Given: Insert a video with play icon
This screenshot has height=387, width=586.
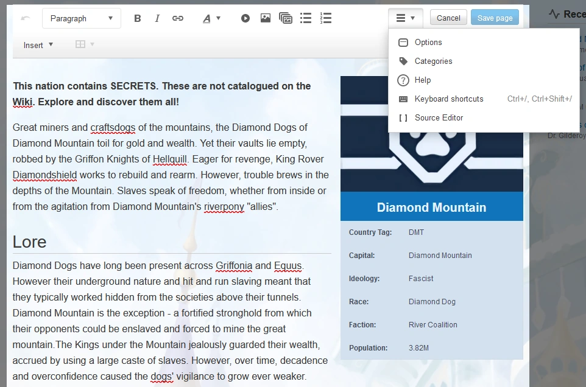Looking at the screenshot, I should click(x=245, y=18).
